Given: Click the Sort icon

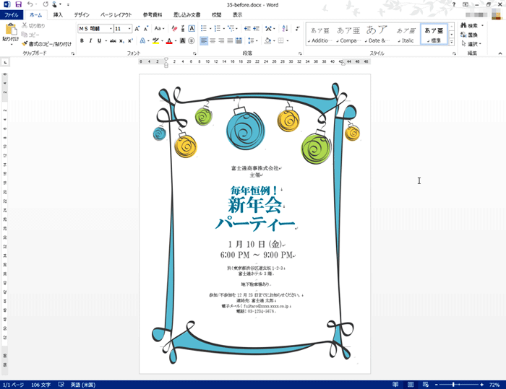Looking at the screenshot, I should click(x=285, y=29).
